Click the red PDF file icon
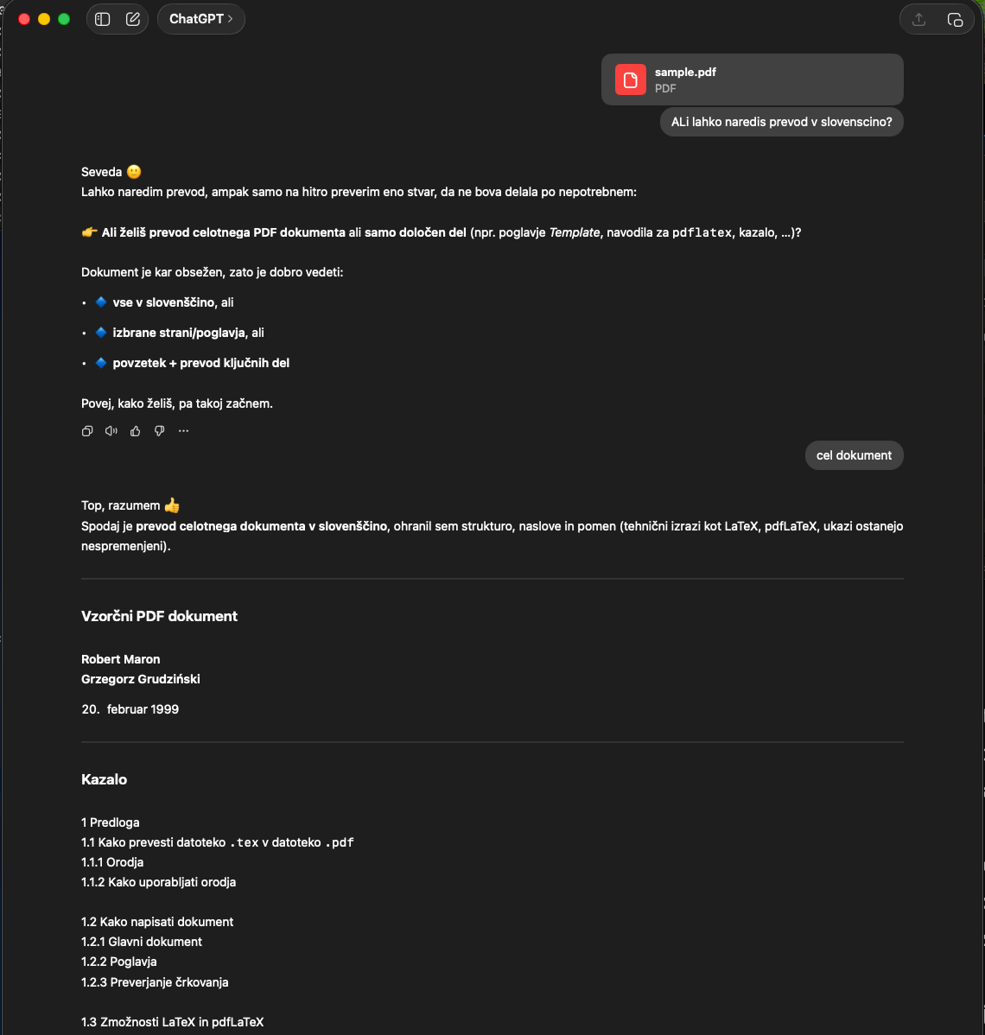The image size is (985, 1035). pos(631,79)
